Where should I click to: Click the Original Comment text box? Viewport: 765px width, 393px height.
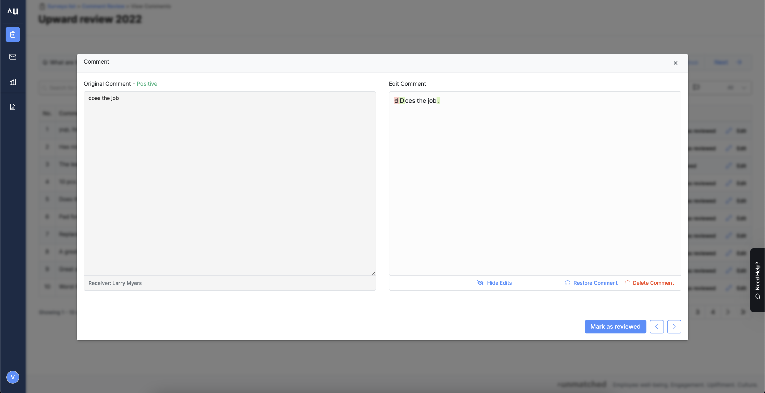[229, 183]
